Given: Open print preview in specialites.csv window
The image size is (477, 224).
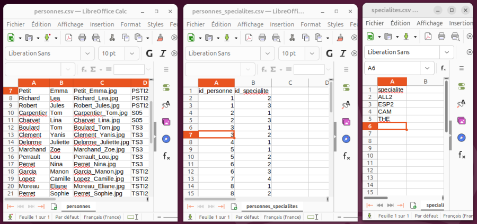Looking at the screenshot, I should click(x=455, y=37).
